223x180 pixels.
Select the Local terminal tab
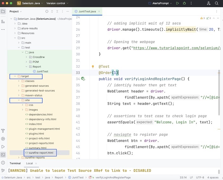(30, 163)
